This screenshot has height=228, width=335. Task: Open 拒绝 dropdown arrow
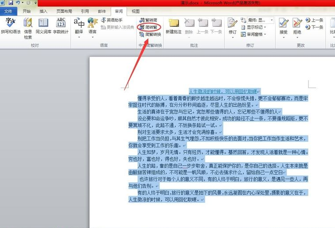click(297, 38)
